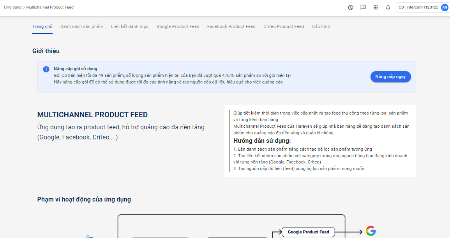Click the Nâng cấp ngay button
450x238 pixels.
391,76
